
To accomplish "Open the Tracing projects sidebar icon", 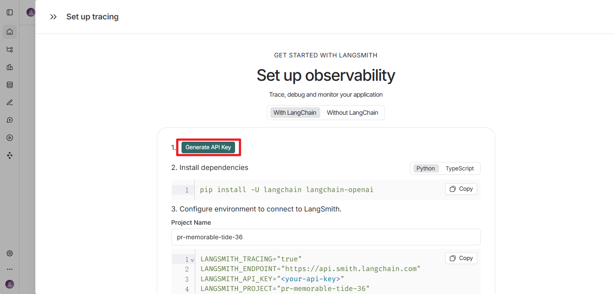I will coord(10,49).
